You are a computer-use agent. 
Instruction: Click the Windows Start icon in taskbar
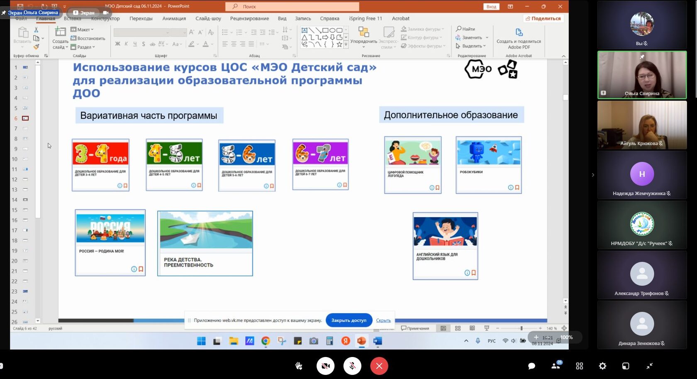pyautogui.click(x=201, y=341)
